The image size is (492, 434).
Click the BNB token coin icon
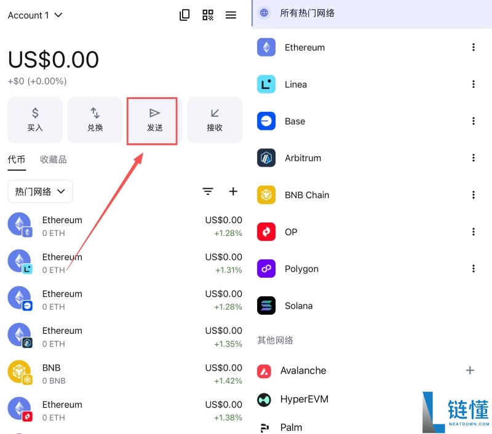coord(20,372)
